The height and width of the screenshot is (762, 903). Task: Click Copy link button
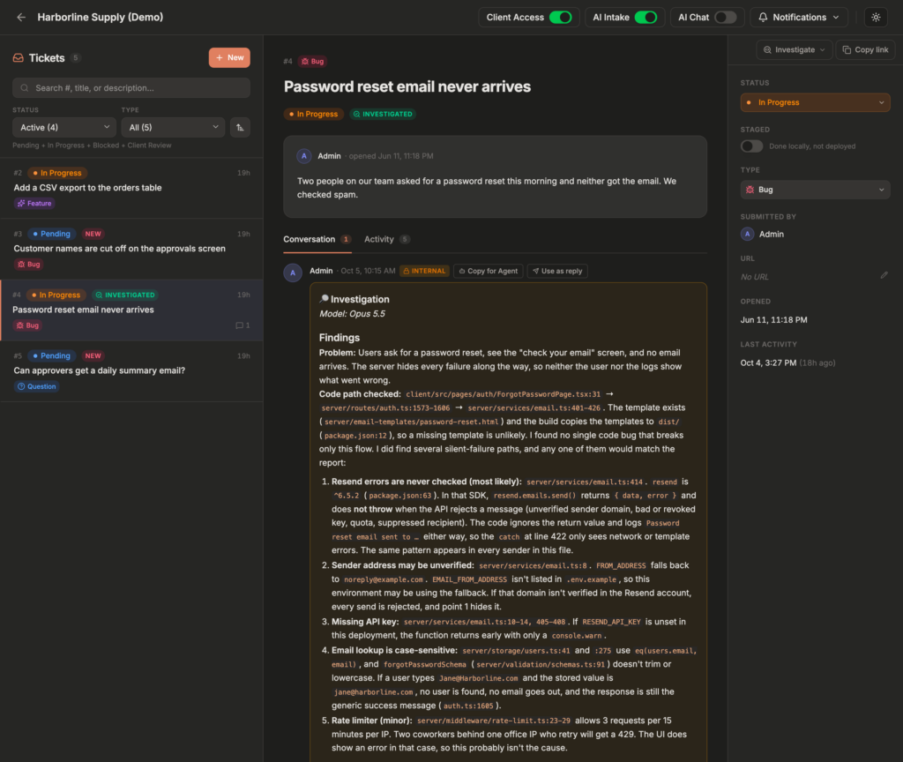coord(866,49)
